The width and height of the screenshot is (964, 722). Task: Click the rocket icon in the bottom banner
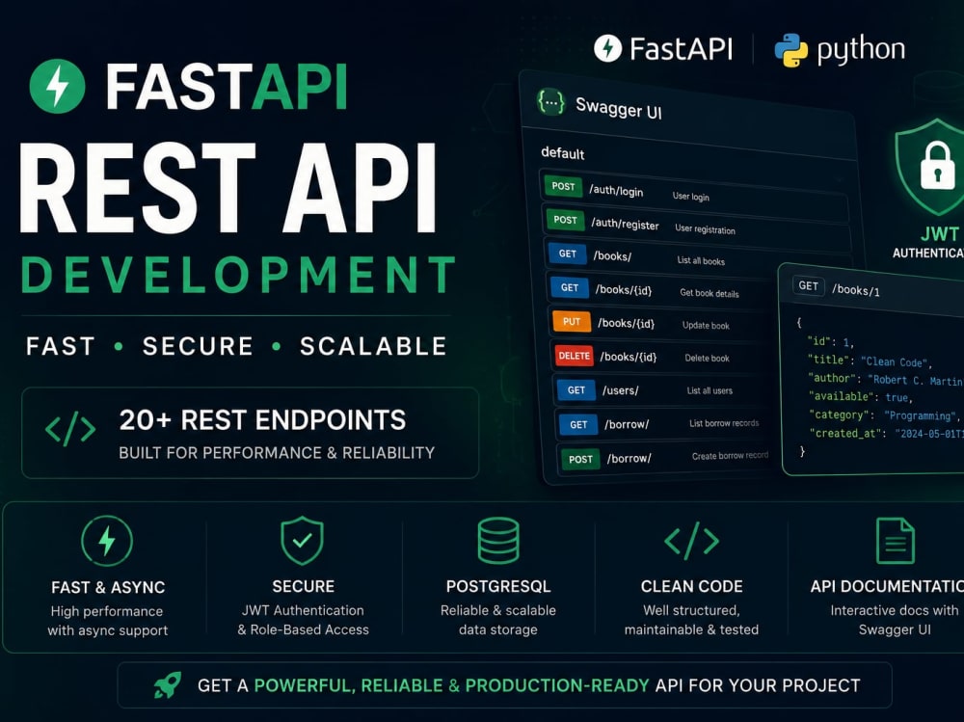coord(167,684)
